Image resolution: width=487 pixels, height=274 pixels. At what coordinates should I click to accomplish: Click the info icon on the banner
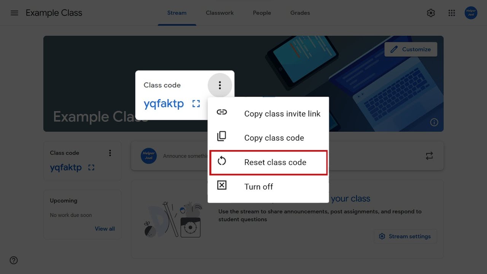pyautogui.click(x=434, y=123)
